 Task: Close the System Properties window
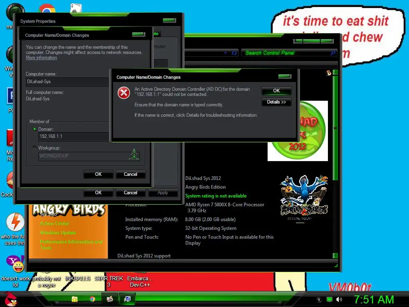(169, 20)
